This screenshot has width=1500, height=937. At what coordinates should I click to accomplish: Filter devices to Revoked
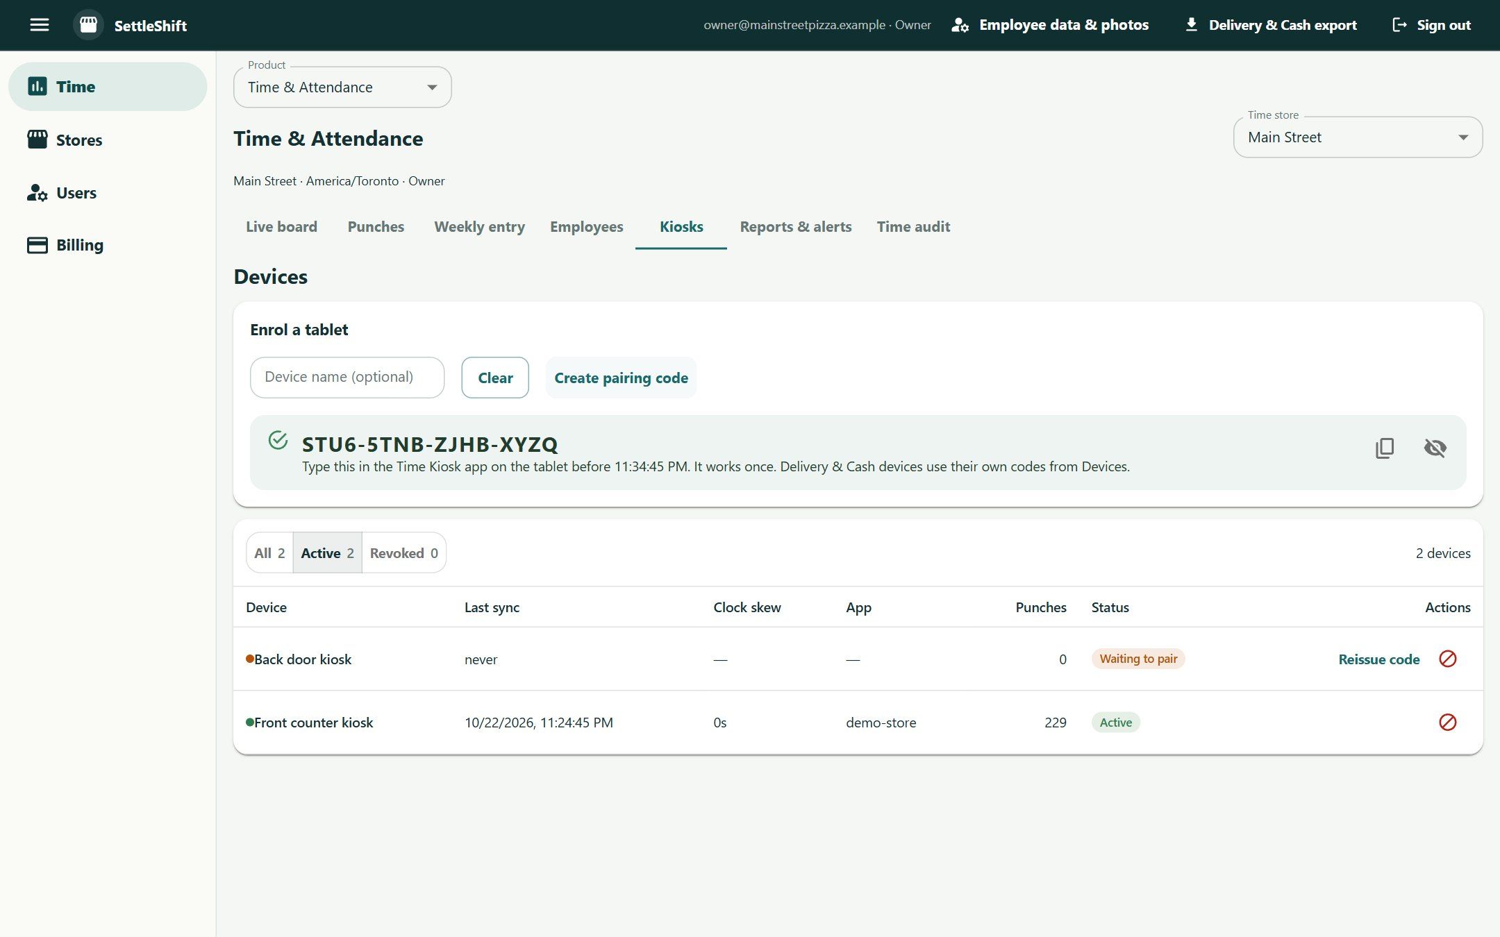tap(403, 552)
